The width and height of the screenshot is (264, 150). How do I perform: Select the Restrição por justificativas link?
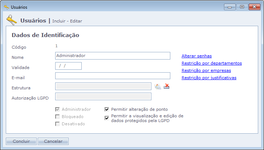pos(209,78)
